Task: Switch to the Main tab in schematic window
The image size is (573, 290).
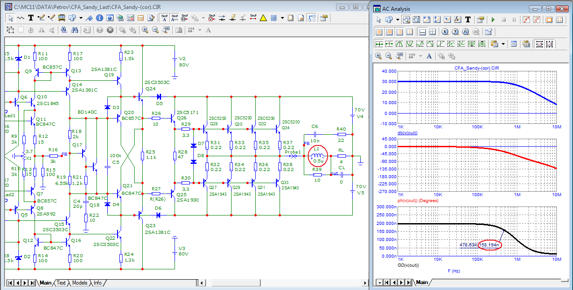Action: [45, 283]
